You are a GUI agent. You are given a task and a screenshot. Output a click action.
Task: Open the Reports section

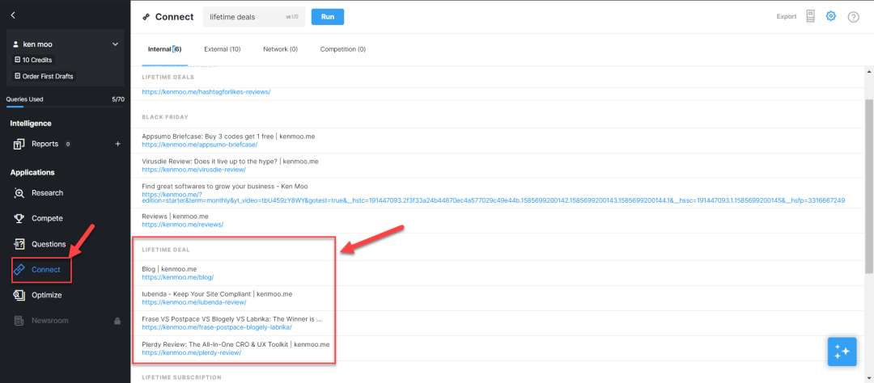coord(45,144)
